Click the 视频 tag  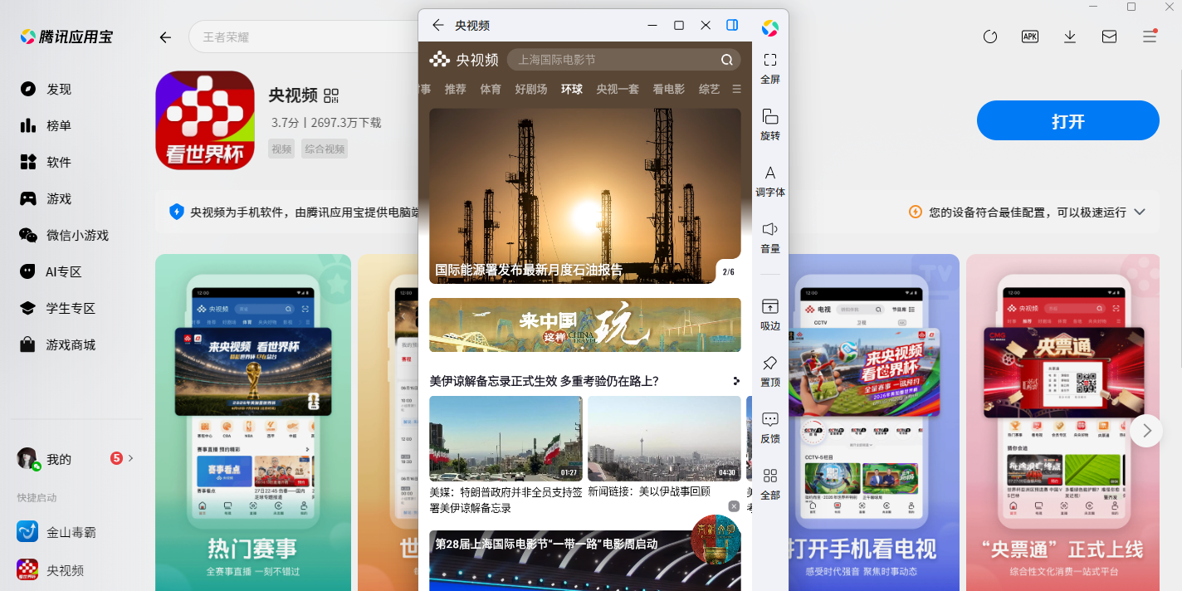coord(281,149)
